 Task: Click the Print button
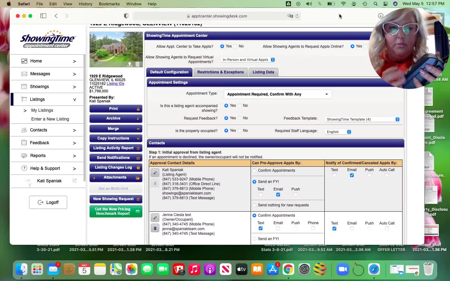(x=116, y=109)
